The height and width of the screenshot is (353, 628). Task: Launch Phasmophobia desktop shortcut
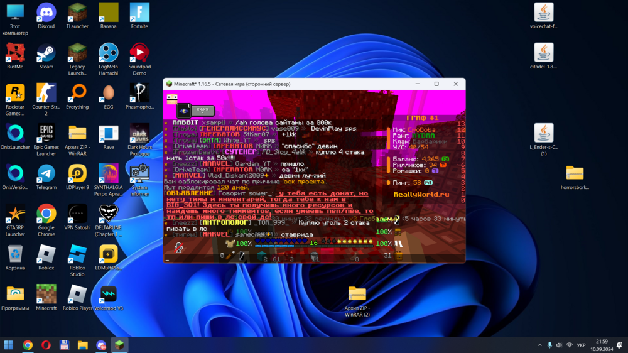(x=139, y=97)
